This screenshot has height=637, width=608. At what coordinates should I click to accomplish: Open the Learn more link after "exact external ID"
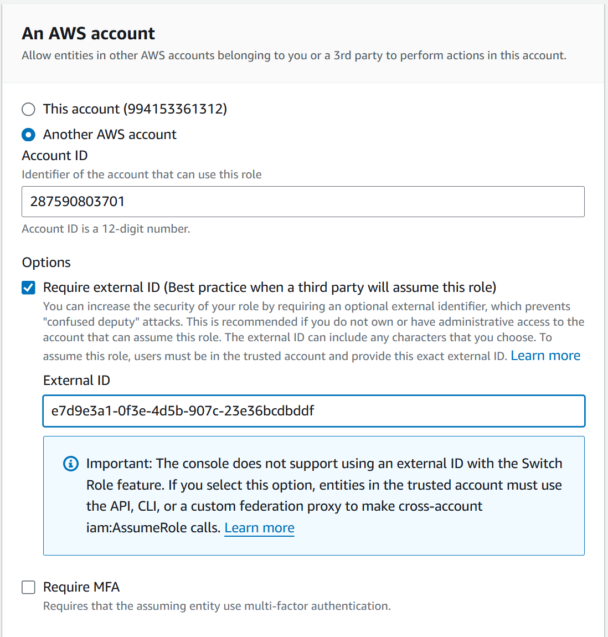[545, 356]
